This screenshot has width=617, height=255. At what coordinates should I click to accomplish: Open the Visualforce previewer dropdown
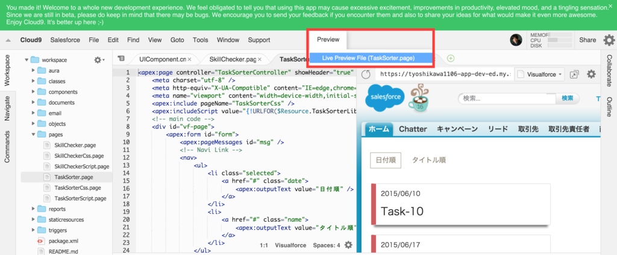pyautogui.click(x=539, y=74)
